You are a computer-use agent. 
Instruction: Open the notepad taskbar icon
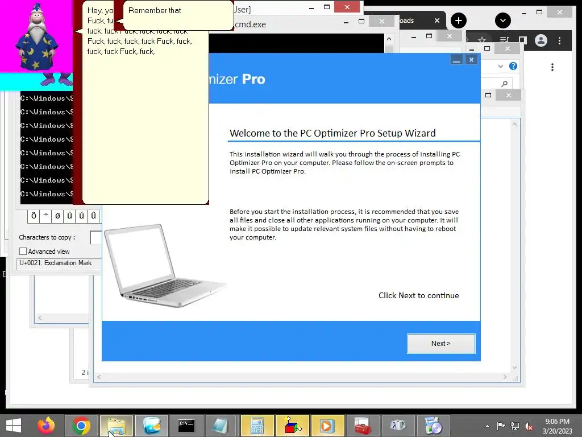(x=222, y=426)
